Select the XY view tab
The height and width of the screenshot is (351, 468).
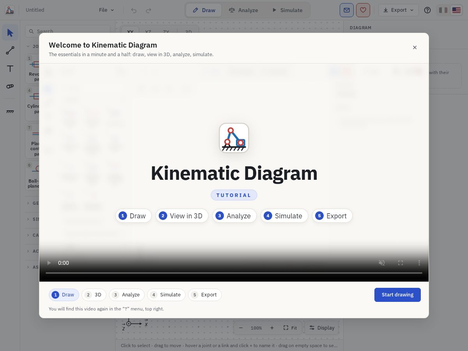[131, 32]
